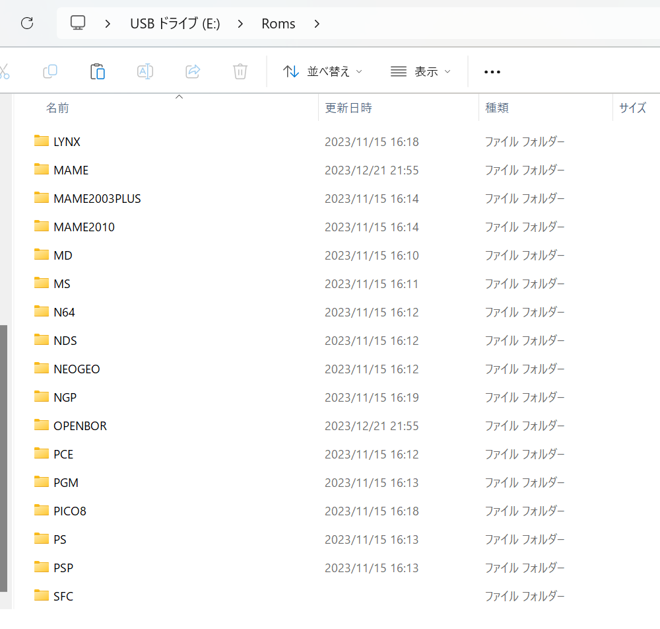Navigate to USB ドライブ (E:) breadcrumb
660x629 pixels.
[x=175, y=24]
